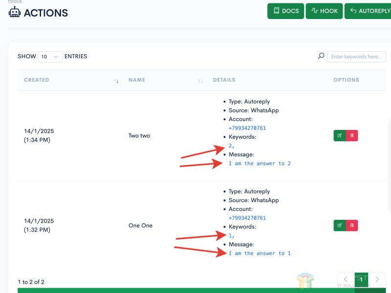Open the Docs page
Screen dimensions: 391x293
click(286, 11)
